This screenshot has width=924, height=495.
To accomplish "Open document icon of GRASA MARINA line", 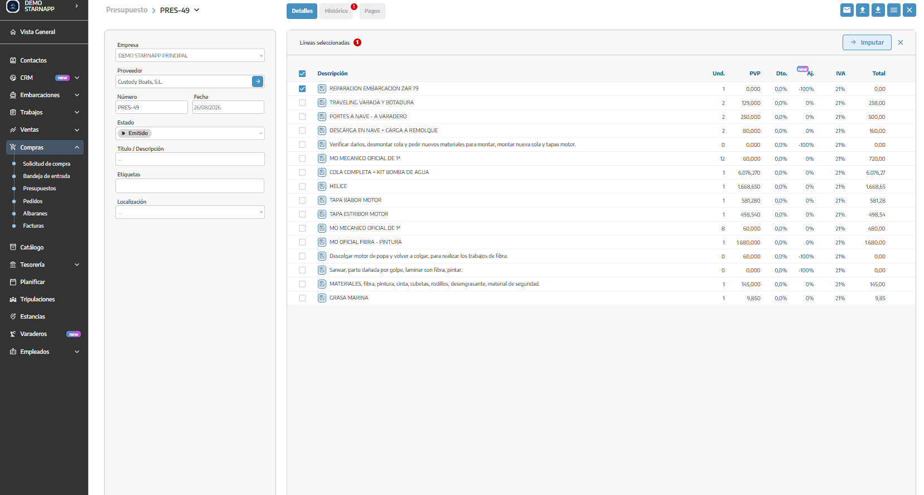I will (x=322, y=298).
